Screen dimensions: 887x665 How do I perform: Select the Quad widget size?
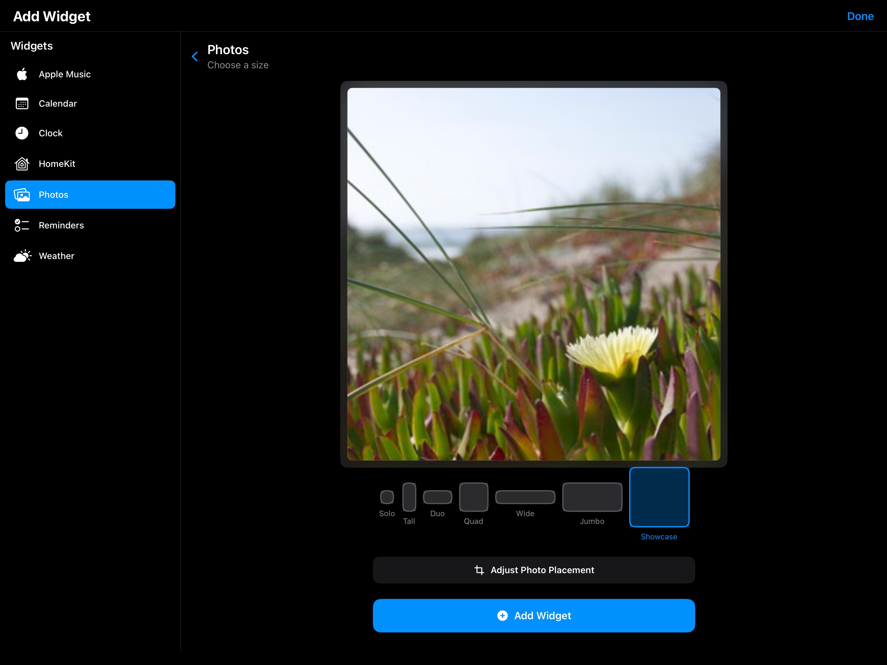(x=473, y=497)
